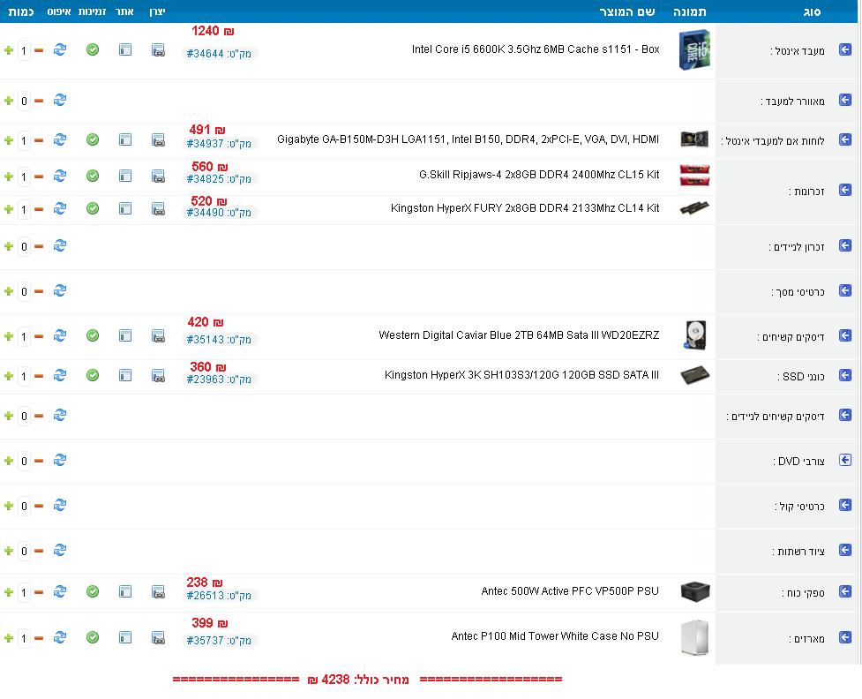Click product name column header (שם המוצר)
862x699 pixels.
click(626, 11)
